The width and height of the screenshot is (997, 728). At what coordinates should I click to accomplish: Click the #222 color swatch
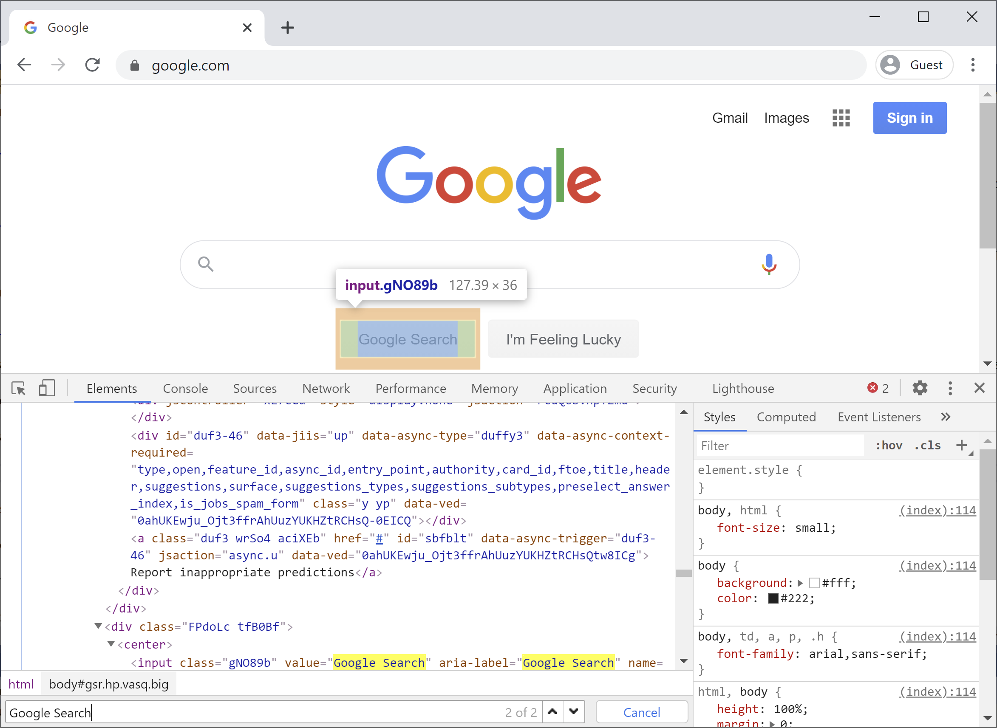773,598
